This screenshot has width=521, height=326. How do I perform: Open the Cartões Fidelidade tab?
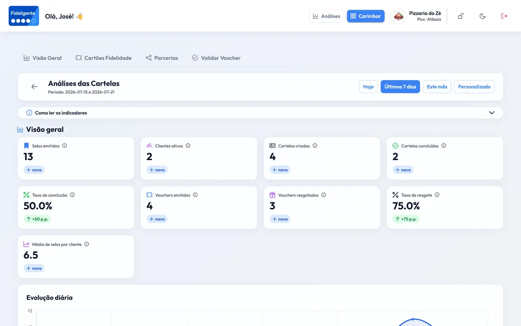(104, 58)
